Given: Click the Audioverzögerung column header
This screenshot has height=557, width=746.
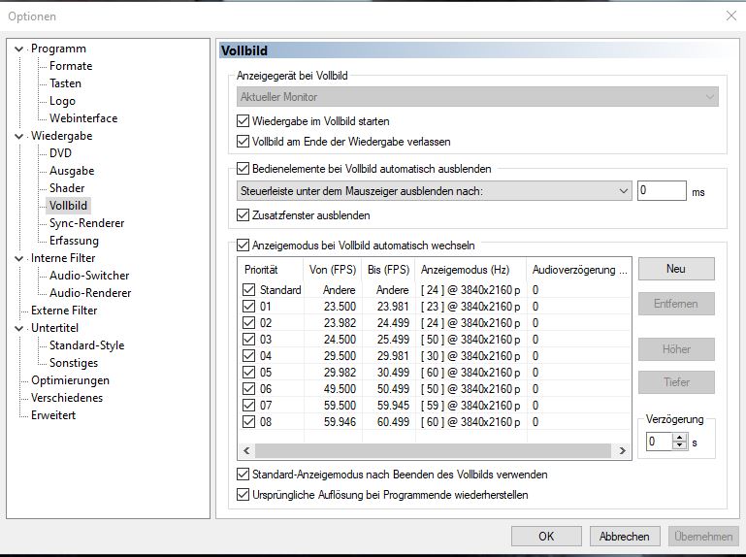Looking at the screenshot, I should (579, 270).
